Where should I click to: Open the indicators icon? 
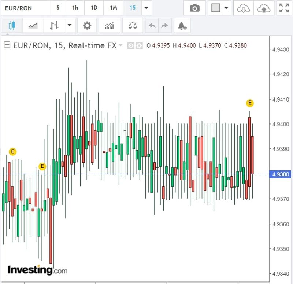[x=109, y=26]
